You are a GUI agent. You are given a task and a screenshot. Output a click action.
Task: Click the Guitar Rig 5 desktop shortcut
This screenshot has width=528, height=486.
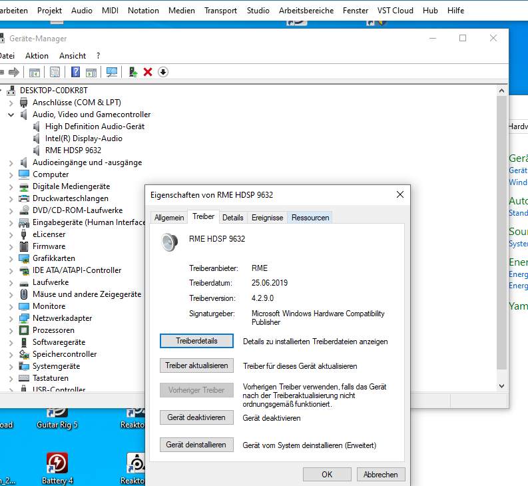[57, 419]
